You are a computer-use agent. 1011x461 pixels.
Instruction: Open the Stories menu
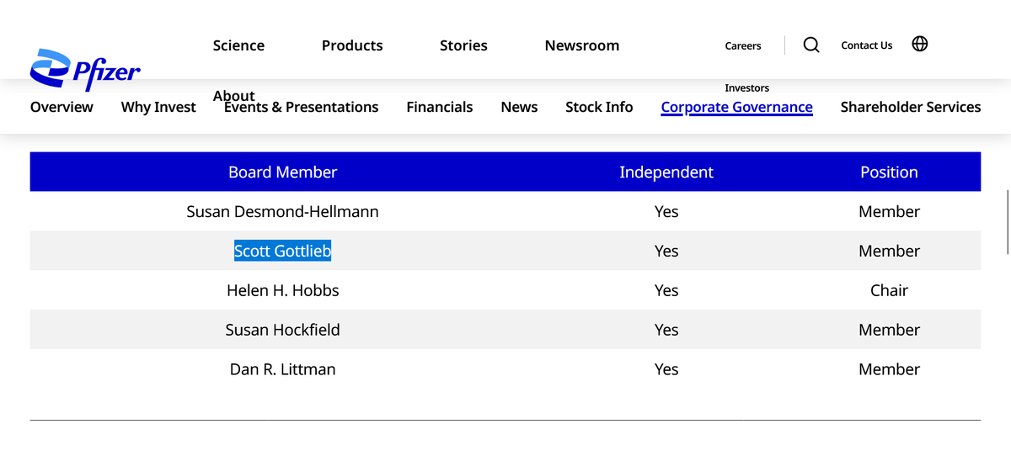[x=463, y=45]
